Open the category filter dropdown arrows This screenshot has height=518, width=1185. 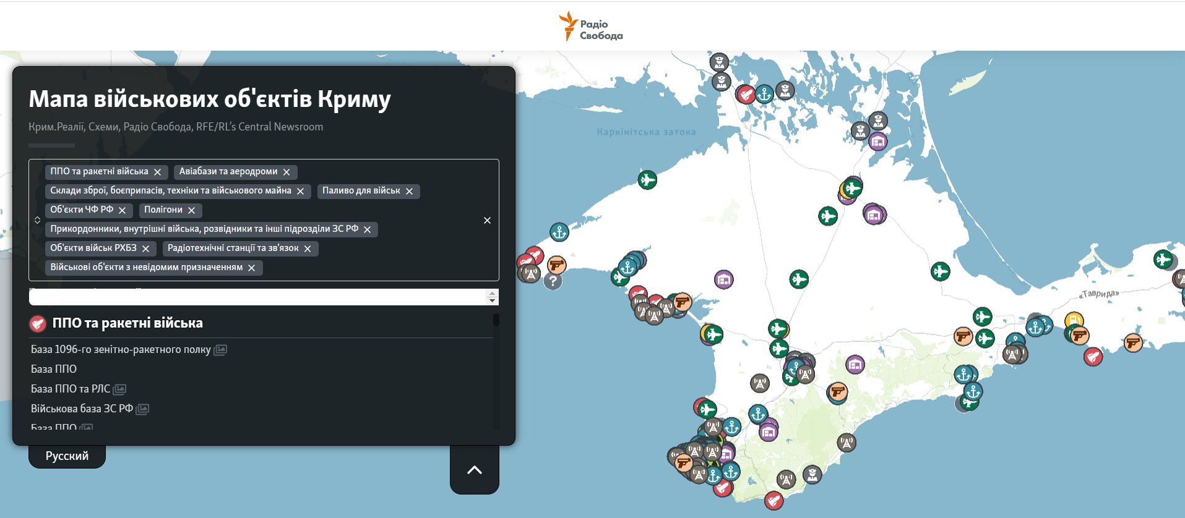(38, 220)
